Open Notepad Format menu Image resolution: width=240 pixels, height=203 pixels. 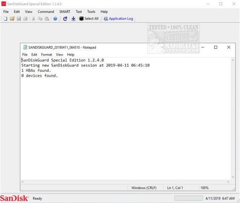click(46, 54)
